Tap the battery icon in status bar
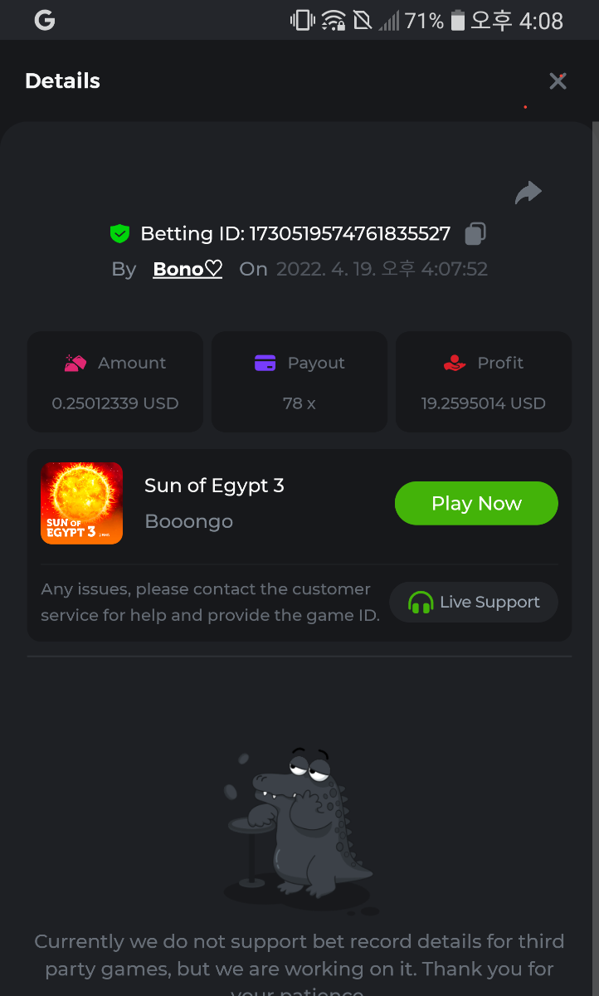Screen dimensions: 599x996 pos(457,20)
